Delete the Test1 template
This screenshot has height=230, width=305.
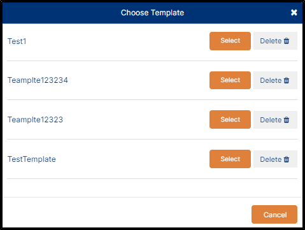tap(275, 41)
